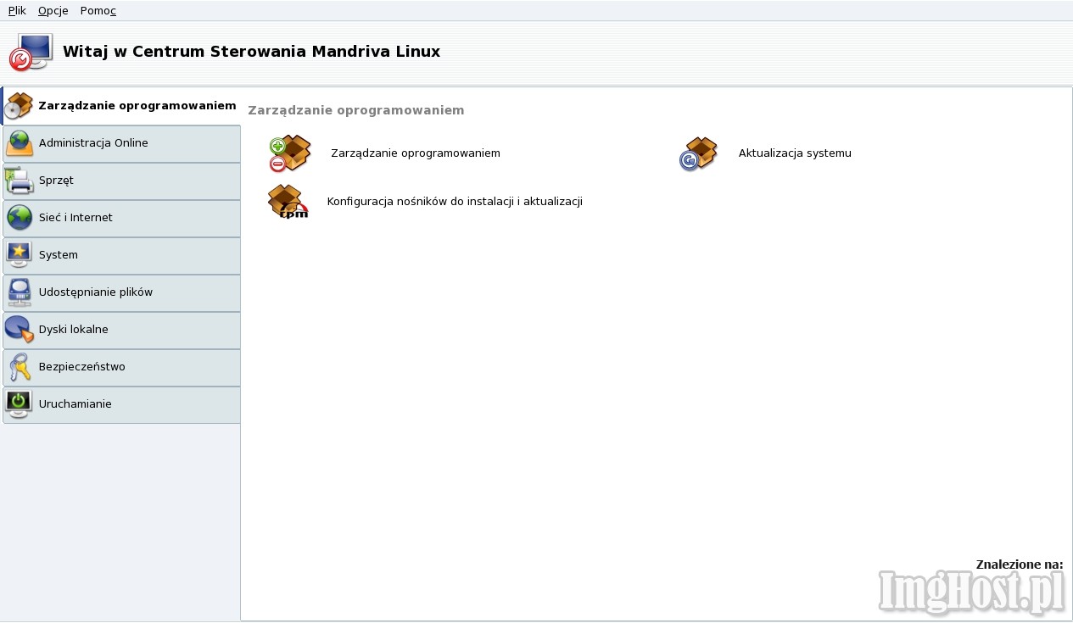Image resolution: width=1073 pixels, height=623 pixels.
Task: Open the Opcje menu
Action: [53, 10]
